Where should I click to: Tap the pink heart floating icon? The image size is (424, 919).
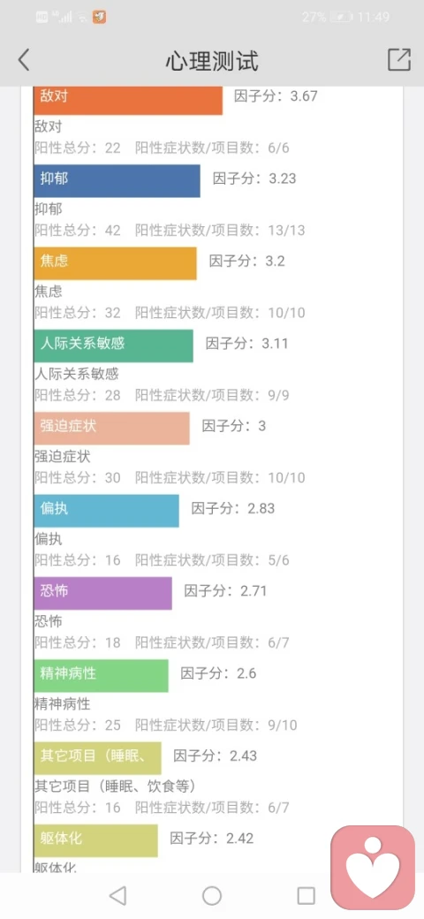pyautogui.click(x=373, y=866)
